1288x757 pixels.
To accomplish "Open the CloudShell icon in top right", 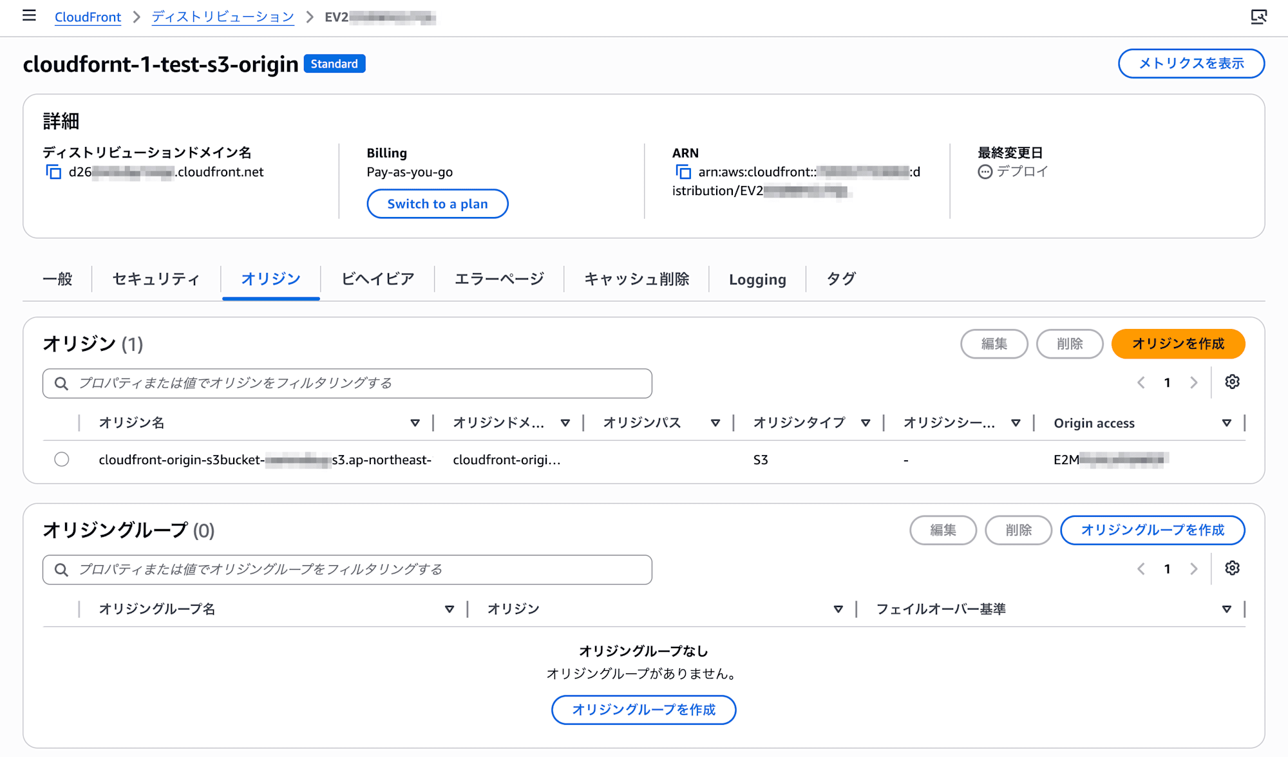I will pos(1258,17).
